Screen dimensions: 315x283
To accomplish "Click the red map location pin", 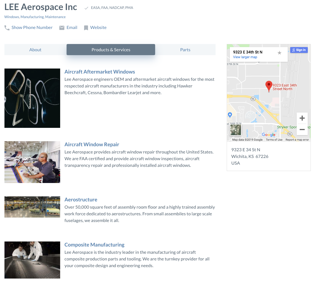I will pyautogui.click(x=269, y=86).
